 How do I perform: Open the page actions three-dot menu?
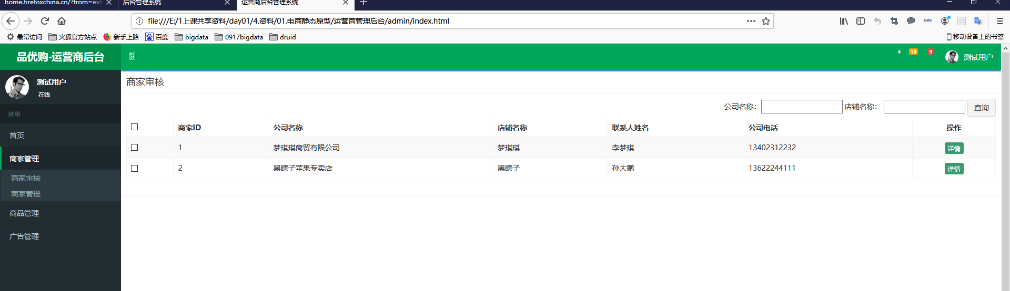(751, 21)
